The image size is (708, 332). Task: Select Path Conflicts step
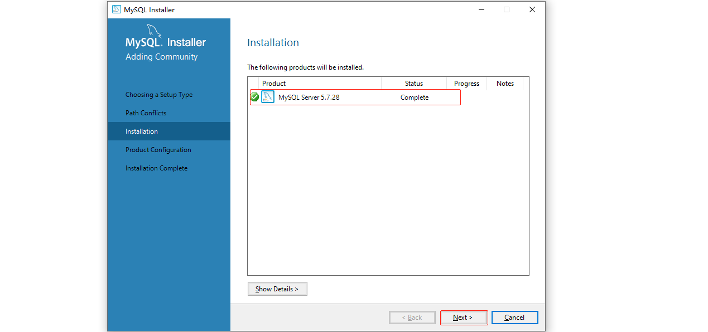146,113
